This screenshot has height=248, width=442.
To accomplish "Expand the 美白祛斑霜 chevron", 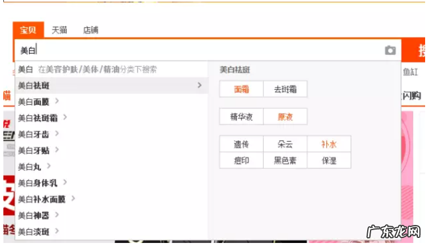I will coord(65,117).
